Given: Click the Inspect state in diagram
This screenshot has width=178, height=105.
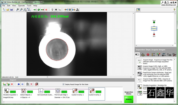Looking at the screenshot, I should pos(154,28).
